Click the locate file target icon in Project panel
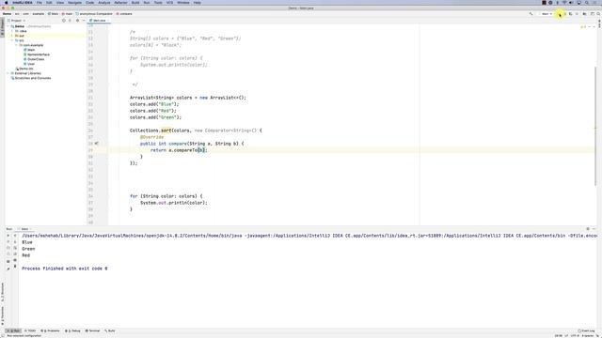Image resolution: width=602 pixels, height=338 pixels. (x=64, y=21)
